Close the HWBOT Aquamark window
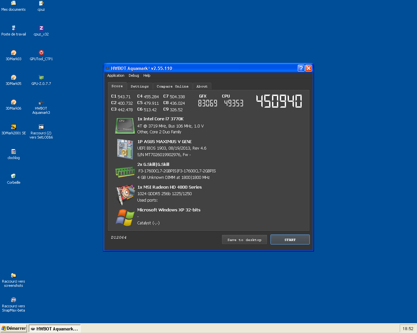 [309, 68]
